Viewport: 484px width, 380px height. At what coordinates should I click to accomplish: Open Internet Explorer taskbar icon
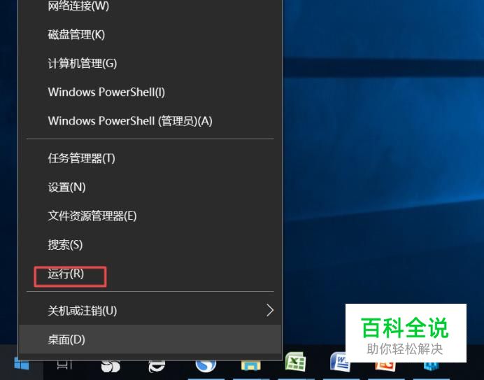pyautogui.click(x=157, y=366)
